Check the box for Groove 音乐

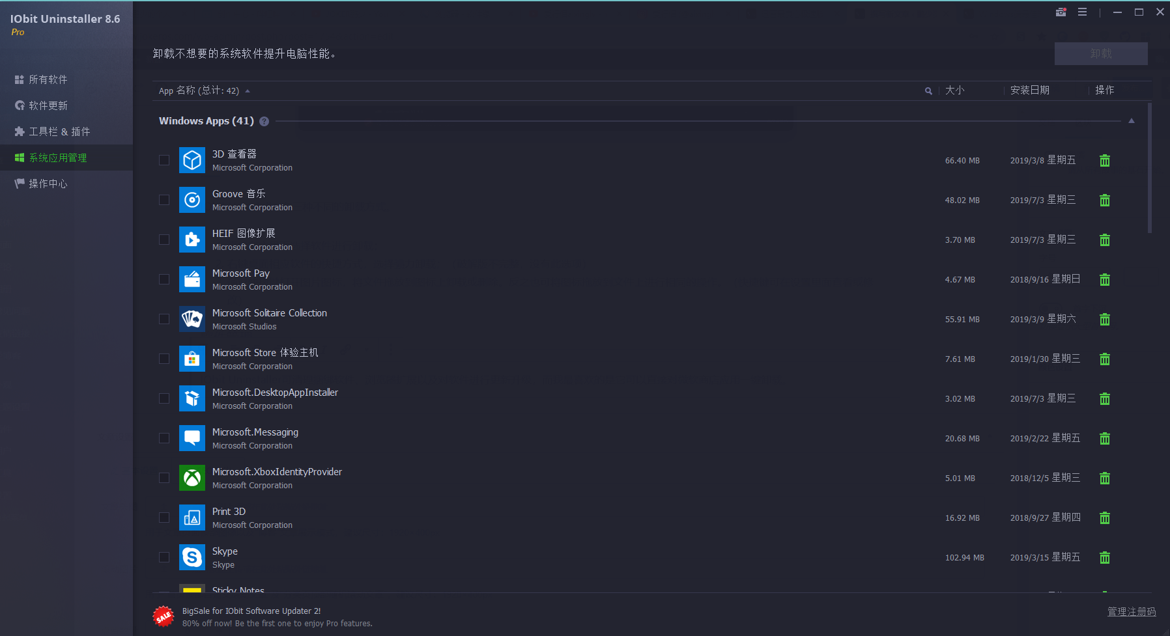point(164,200)
